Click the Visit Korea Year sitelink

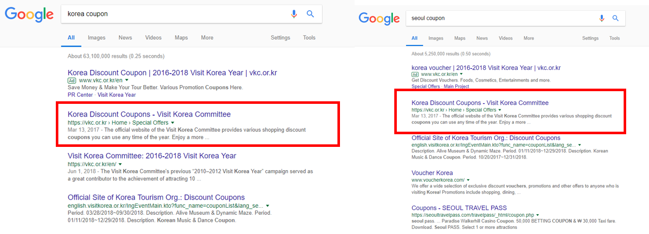point(117,95)
